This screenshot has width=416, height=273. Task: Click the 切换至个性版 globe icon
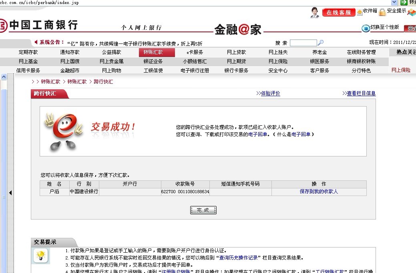pos(365,28)
